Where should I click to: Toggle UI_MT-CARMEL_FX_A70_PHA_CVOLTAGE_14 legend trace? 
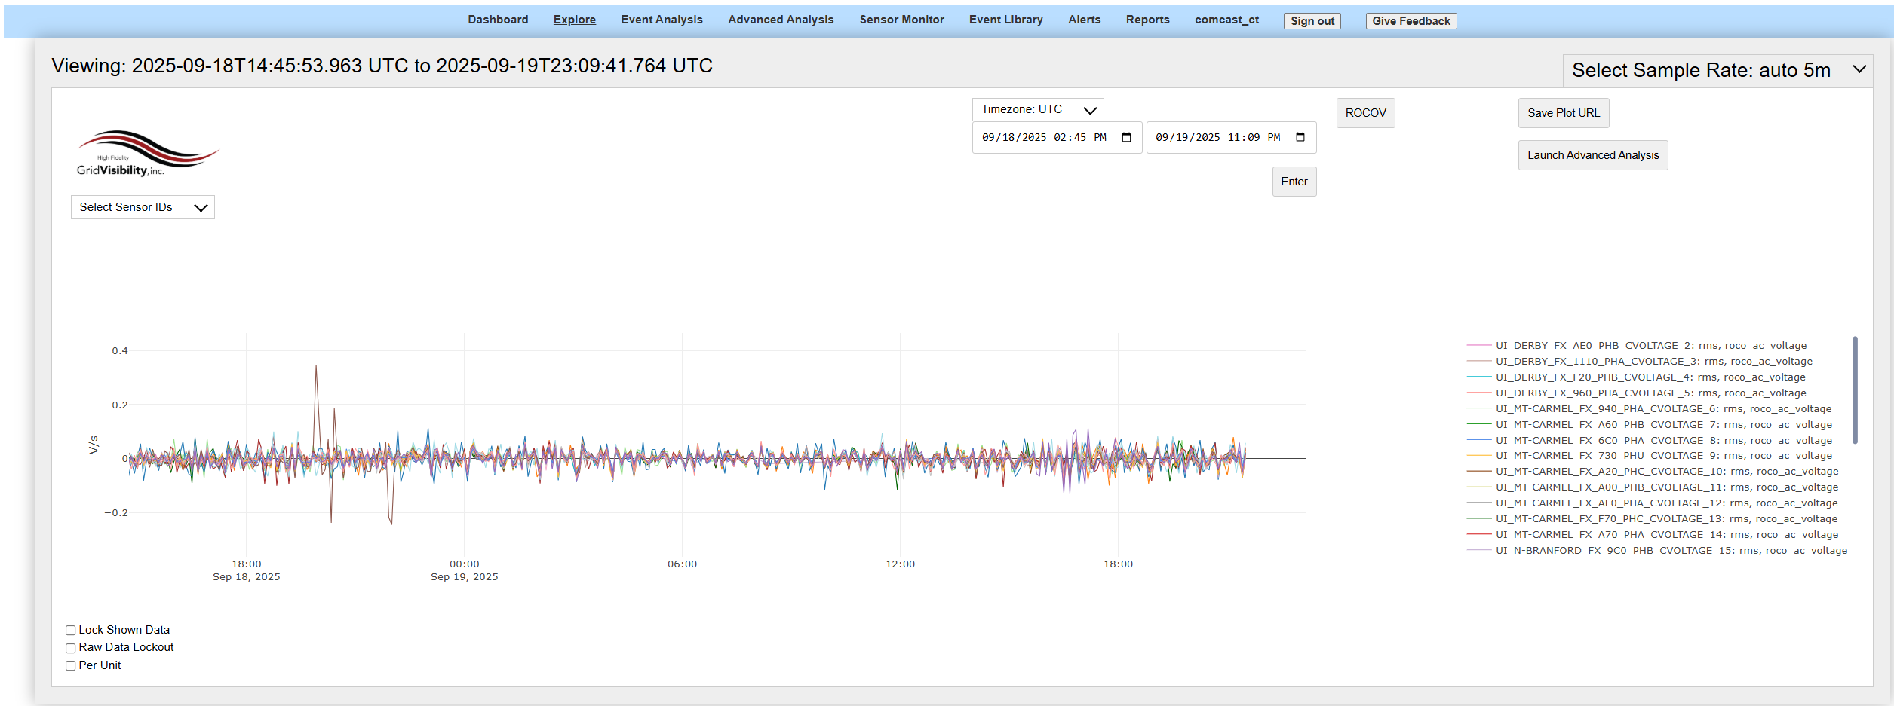pos(1666,535)
